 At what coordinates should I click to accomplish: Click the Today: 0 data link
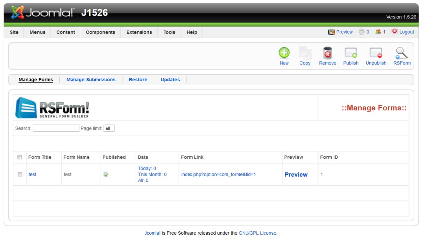coord(147,169)
